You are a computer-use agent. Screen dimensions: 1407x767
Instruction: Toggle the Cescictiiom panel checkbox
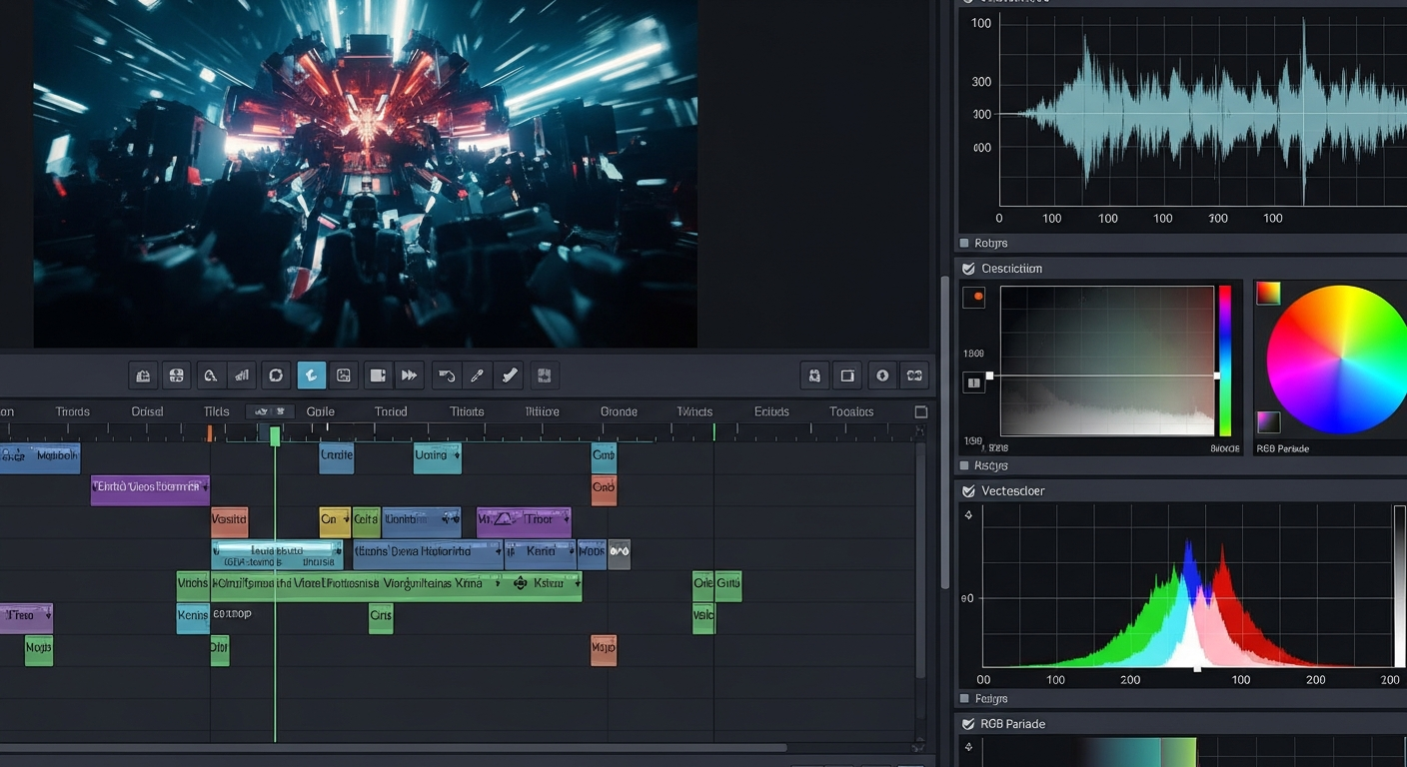(967, 269)
